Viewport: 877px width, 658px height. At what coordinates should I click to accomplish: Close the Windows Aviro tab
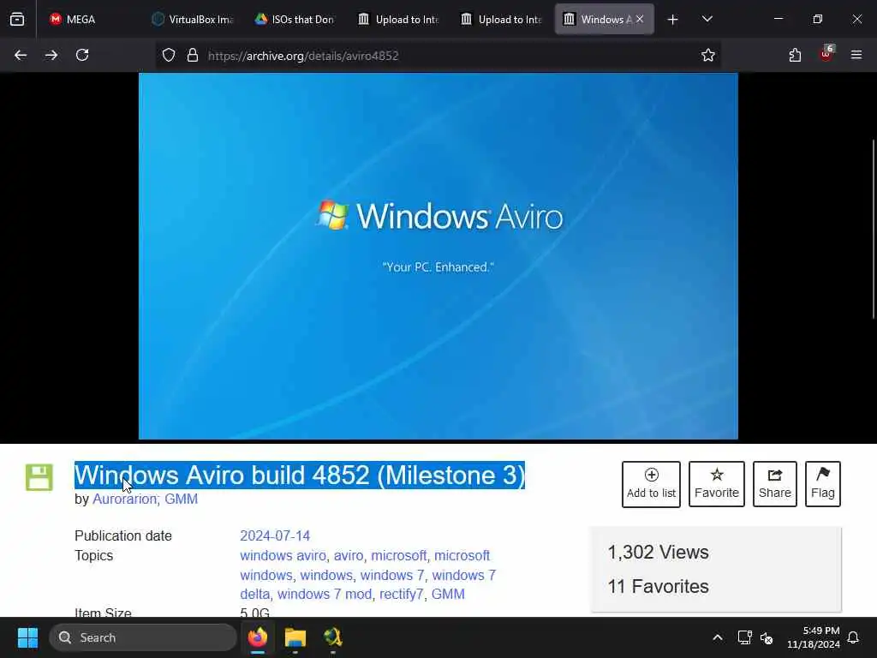point(640,19)
